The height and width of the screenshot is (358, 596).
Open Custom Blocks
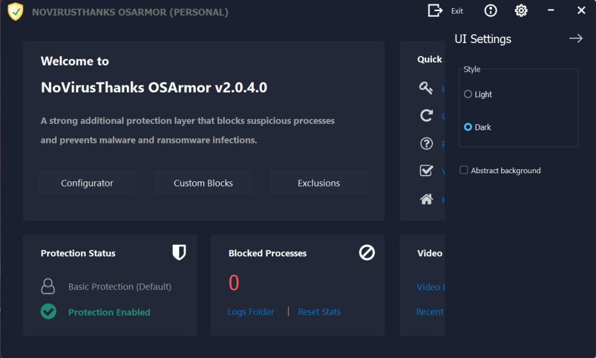(x=203, y=183)
